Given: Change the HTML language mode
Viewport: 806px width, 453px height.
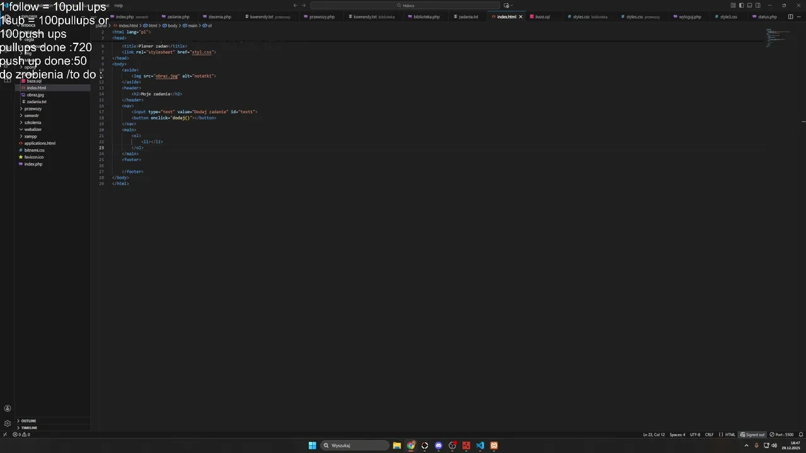Looking at the screenshot, I should click(x=730, y=434).
